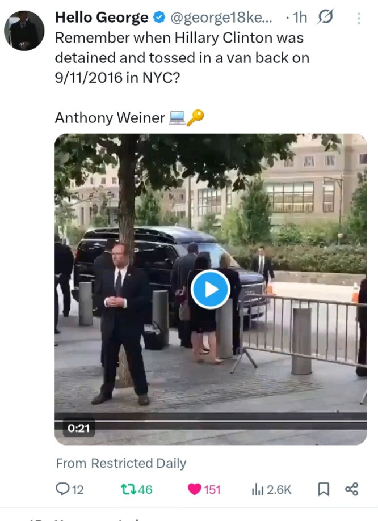Open the Hello George profile avatar
The height and width of the screenshot is (521, 378).
[x=24, y=31]
